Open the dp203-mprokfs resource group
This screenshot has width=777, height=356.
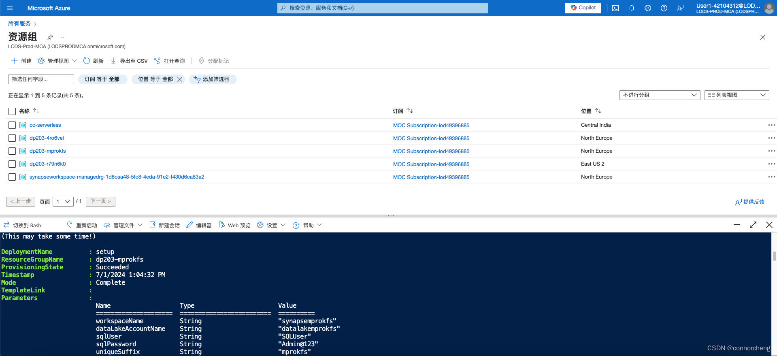coord(47,151)
